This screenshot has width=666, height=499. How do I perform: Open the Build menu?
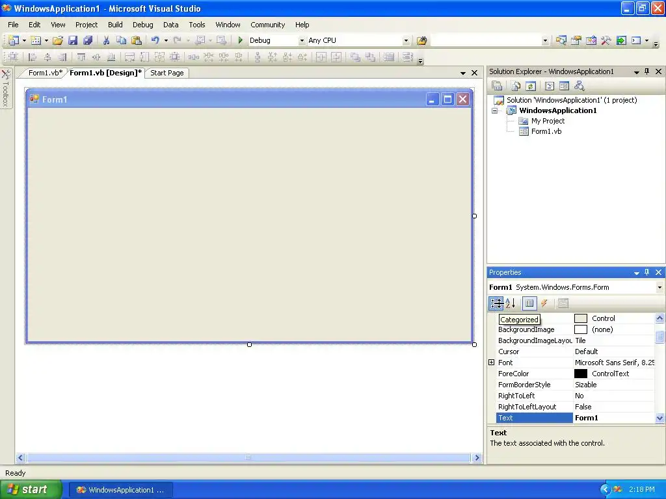click(x=115, y=25)
